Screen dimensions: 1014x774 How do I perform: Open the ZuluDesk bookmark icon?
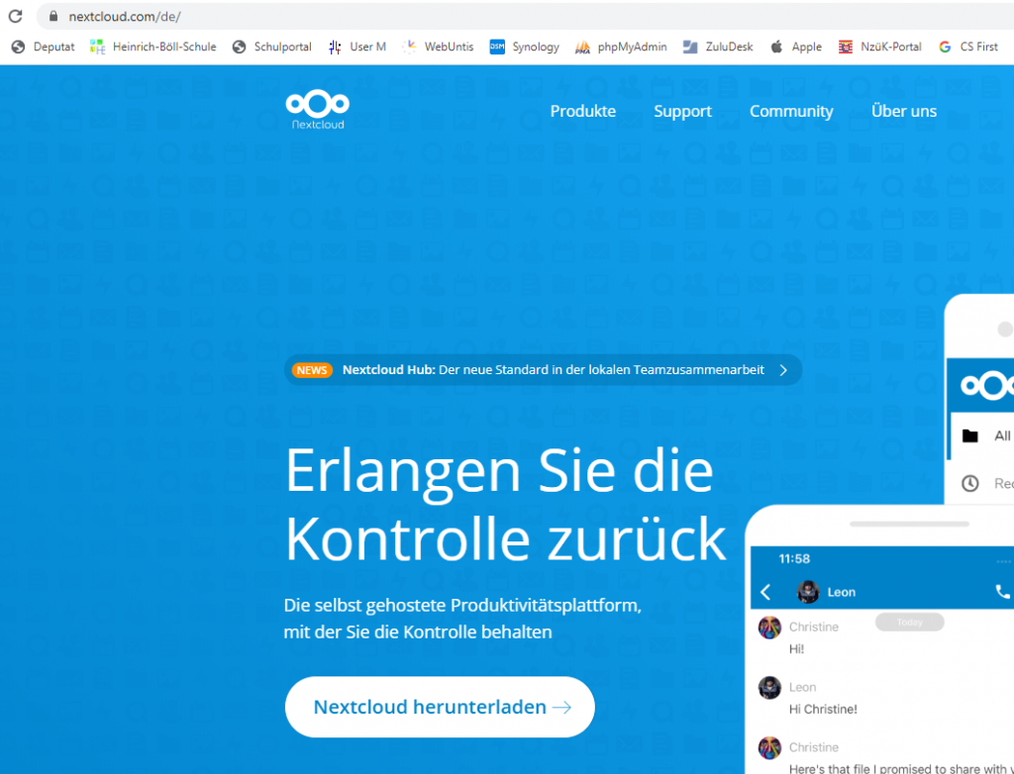690,47
